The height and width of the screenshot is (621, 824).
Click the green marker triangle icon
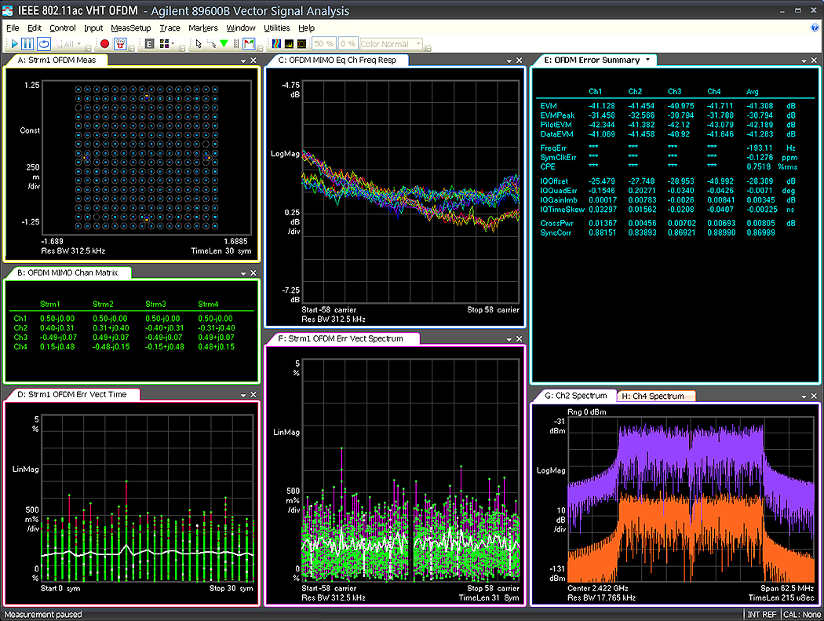(x=224, y=44)
